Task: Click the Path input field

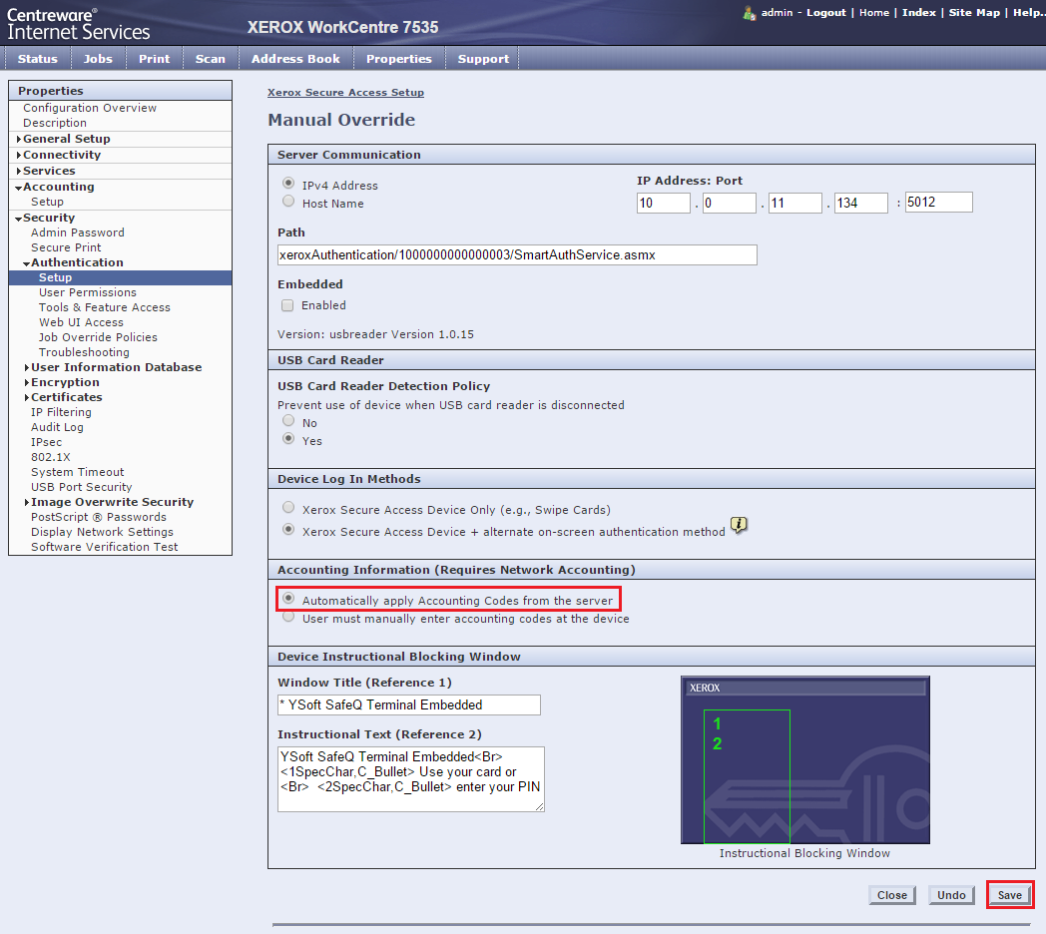Action: [x=517, y=254]
